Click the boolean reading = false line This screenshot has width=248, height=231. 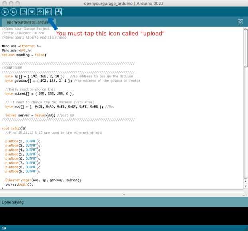coord(24,55)
